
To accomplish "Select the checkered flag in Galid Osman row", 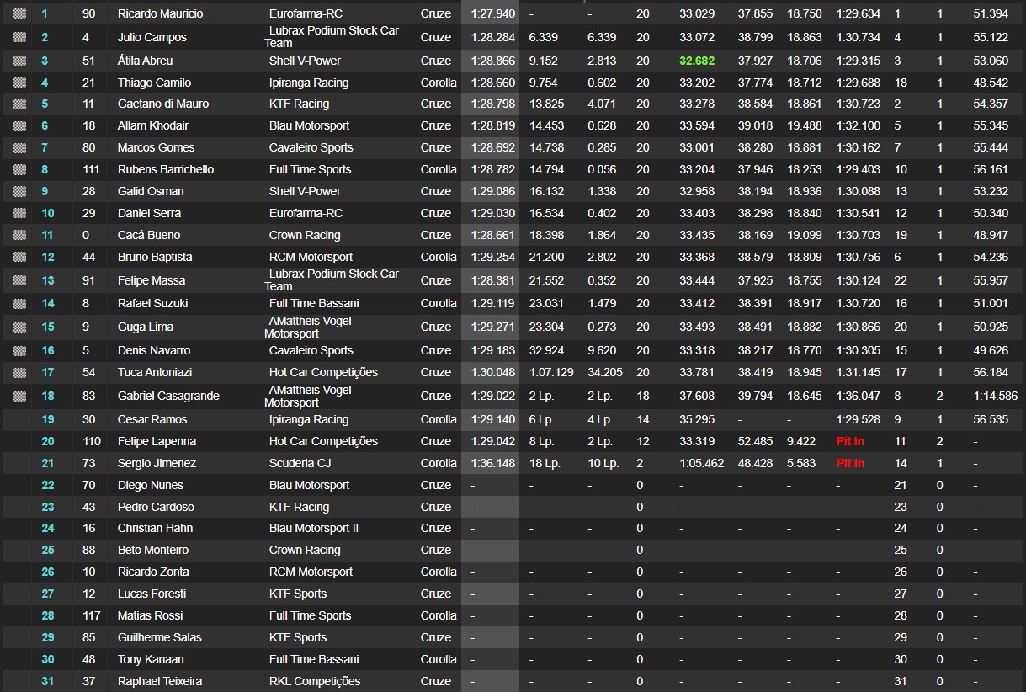I will pos(20,191).
